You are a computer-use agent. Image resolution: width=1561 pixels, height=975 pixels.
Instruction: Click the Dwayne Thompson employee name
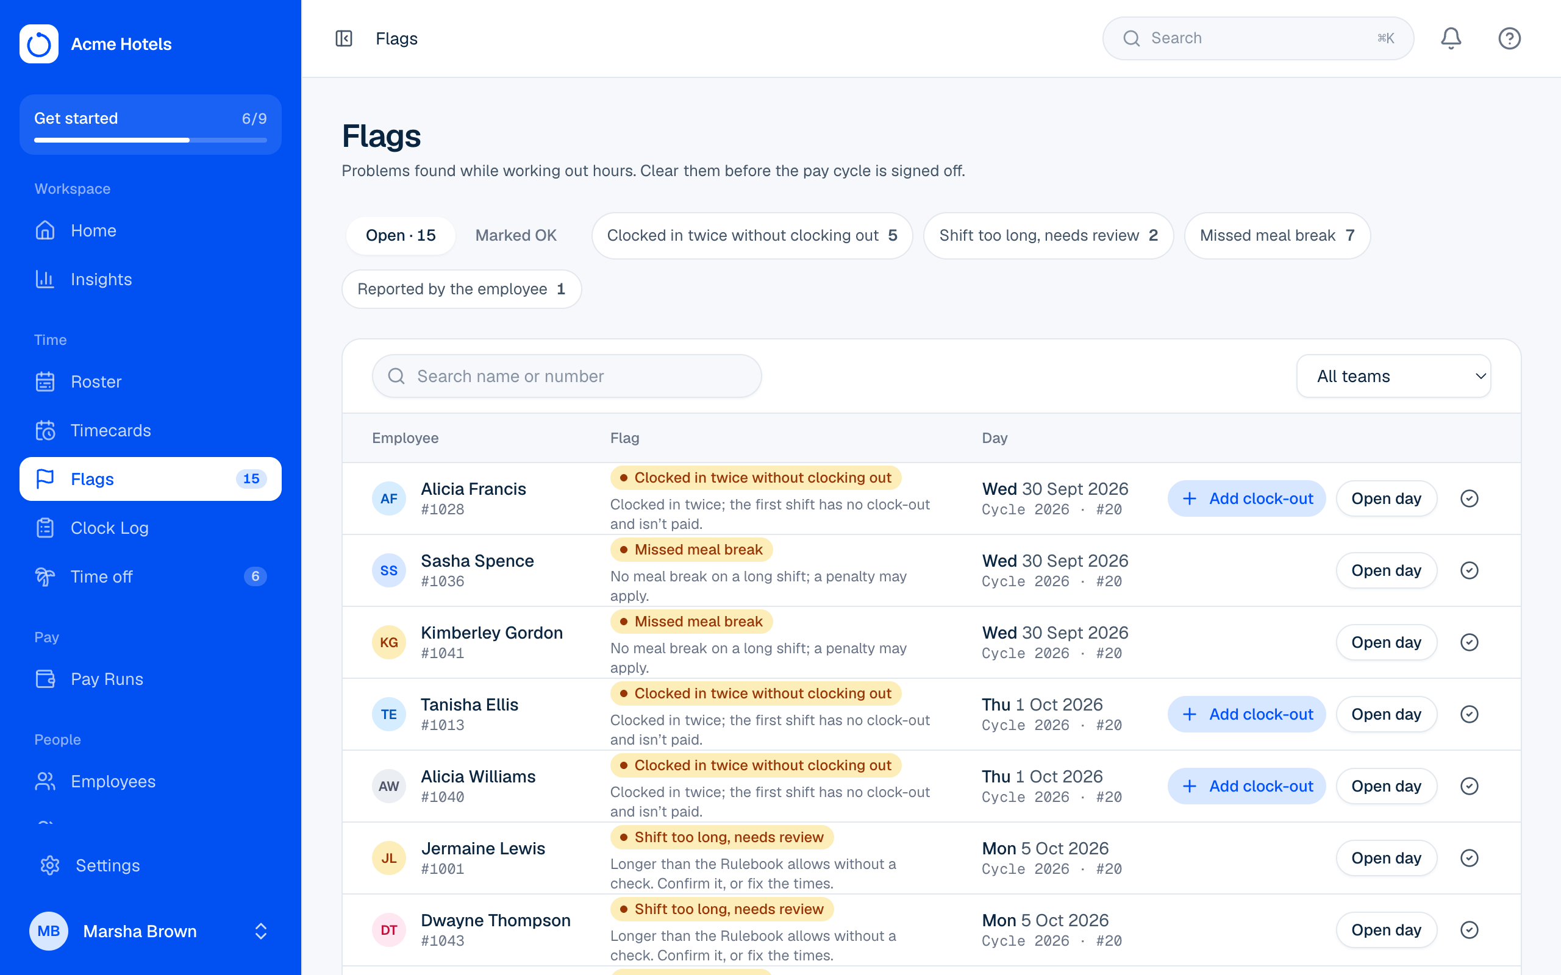(x=495, y=920)
